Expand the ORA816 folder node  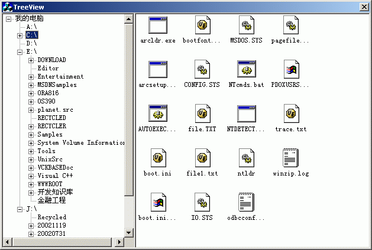pyautogui.click(x=31, y=93)
